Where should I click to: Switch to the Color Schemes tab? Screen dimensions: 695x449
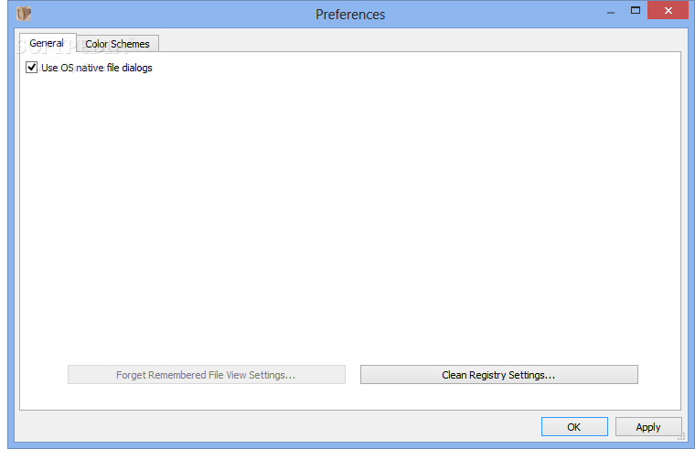117,44
